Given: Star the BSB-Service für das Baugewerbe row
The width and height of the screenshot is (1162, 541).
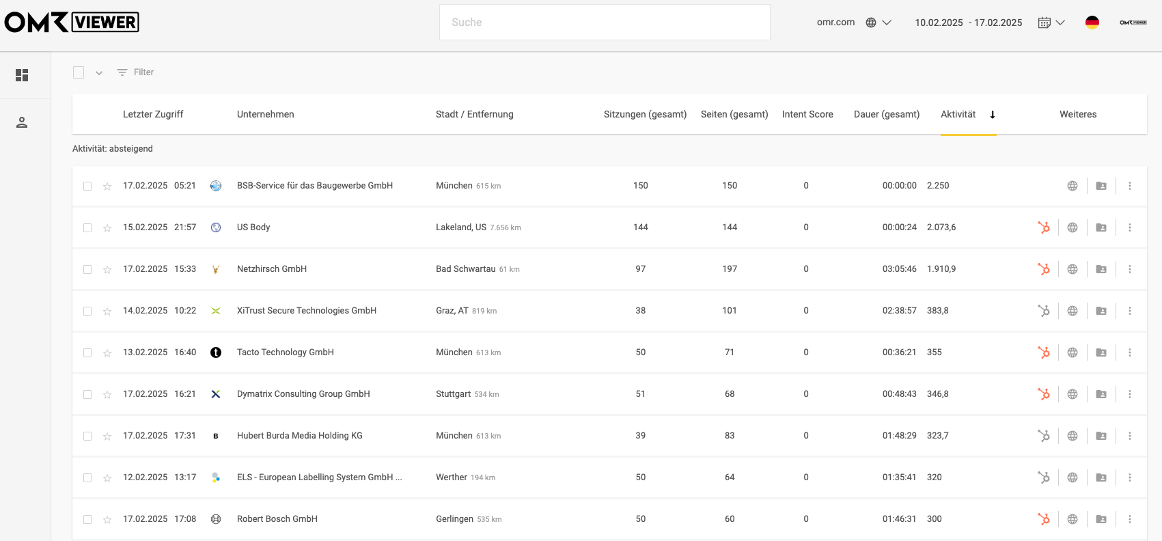Looking at the screenshot, I should pos(107,186).
